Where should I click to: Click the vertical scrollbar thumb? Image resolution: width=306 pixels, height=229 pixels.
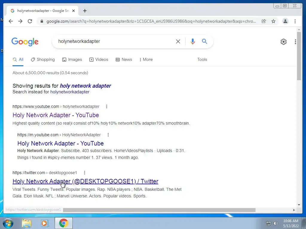[x=299, y=56]
